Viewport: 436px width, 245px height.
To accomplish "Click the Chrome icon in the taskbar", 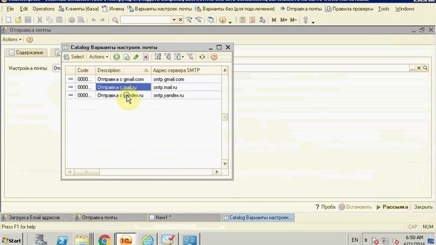I will pos(104,240).
